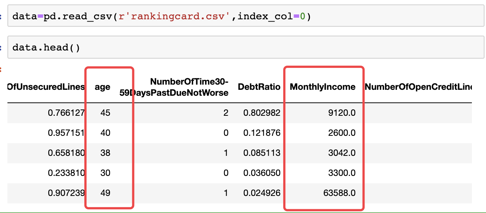
Task: Click the cell value 0.957151
Action: point(67,132)
